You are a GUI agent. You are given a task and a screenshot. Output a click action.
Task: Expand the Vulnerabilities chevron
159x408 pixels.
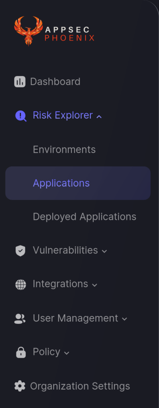pos(104,251)
